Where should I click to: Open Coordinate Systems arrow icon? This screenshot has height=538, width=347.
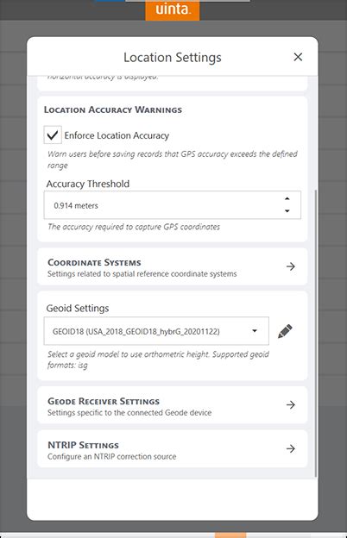coord(291,266)
